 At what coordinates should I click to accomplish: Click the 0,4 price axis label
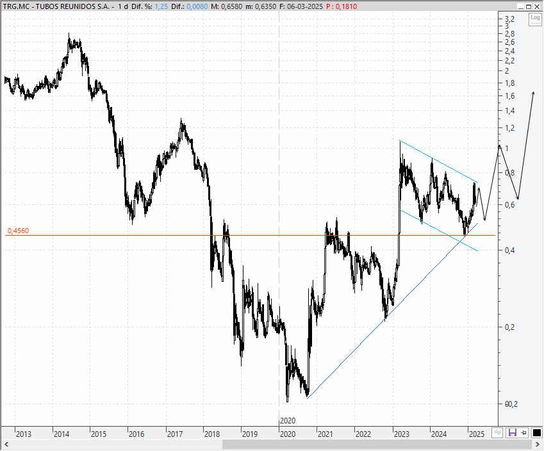coord(509,250)
